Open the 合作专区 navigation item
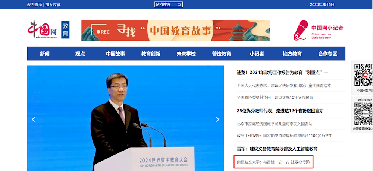This screenshot has width=373, height=171. coord(327,54)
